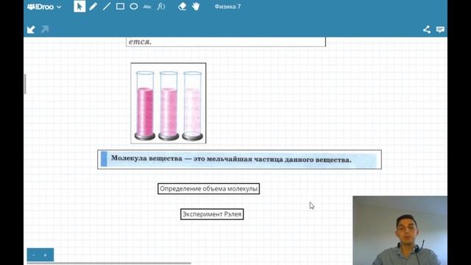
Task: Select the eraser tool
Action: point(182,7)
